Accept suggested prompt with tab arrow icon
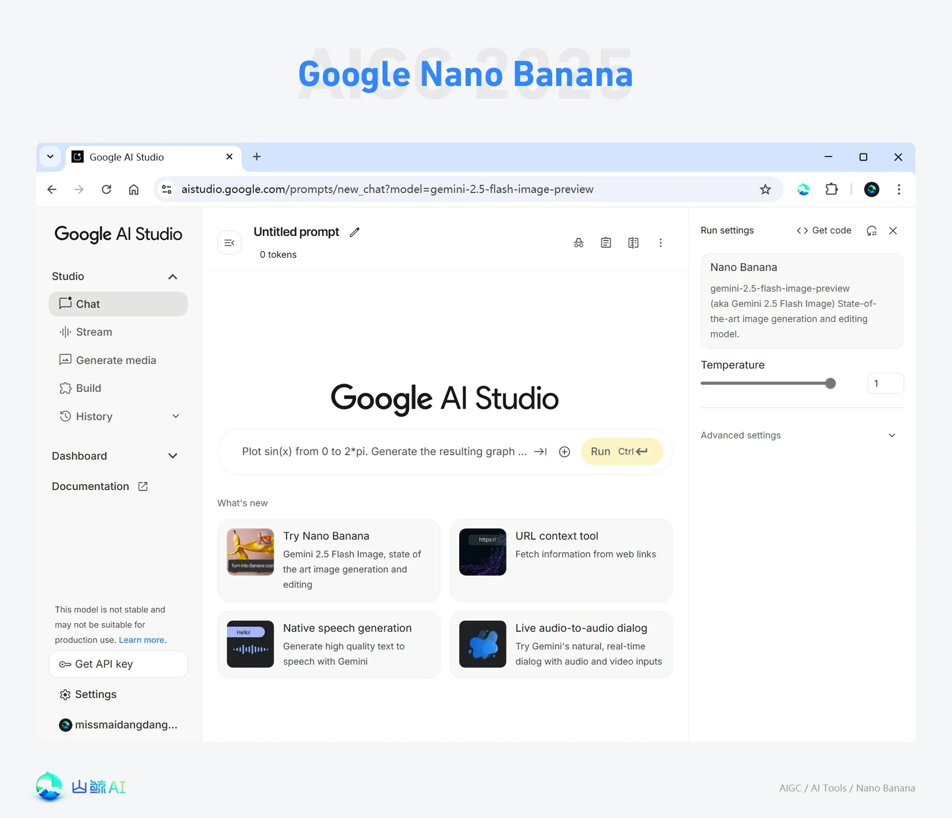 coord(541,452)
